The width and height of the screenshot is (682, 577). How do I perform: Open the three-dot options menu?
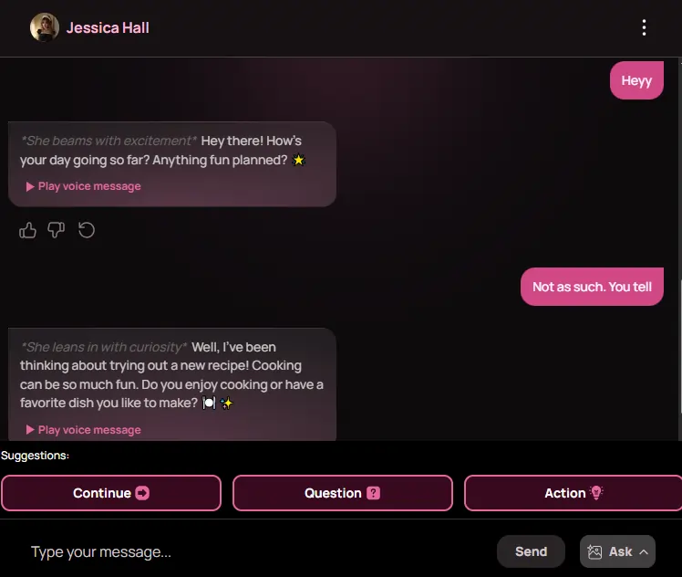(644, 27)
